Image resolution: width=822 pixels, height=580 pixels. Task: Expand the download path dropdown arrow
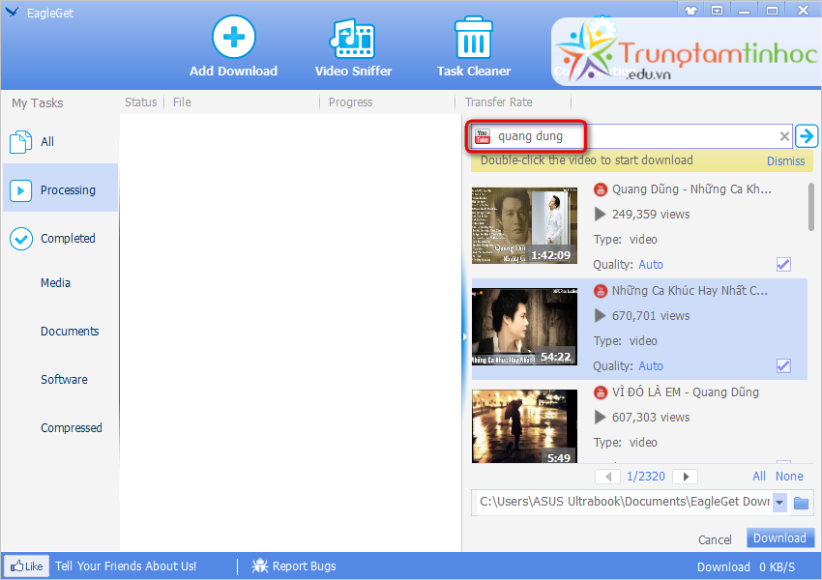point(779,503)
